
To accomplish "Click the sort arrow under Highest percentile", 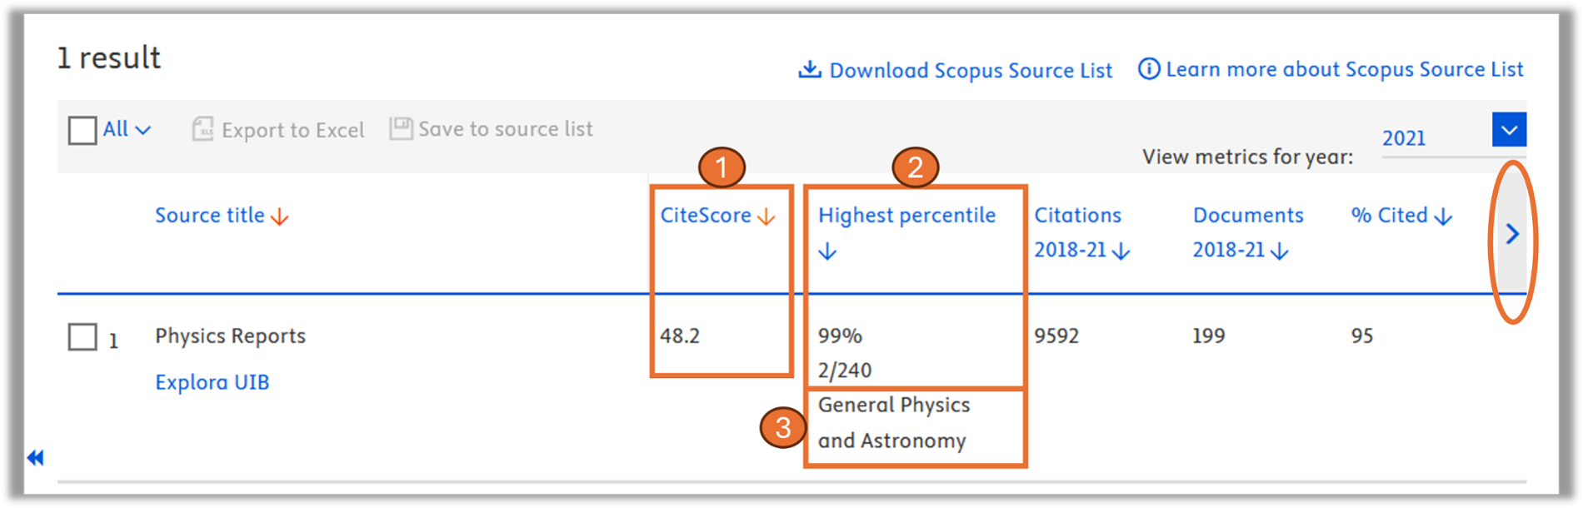I will [827, 252].
